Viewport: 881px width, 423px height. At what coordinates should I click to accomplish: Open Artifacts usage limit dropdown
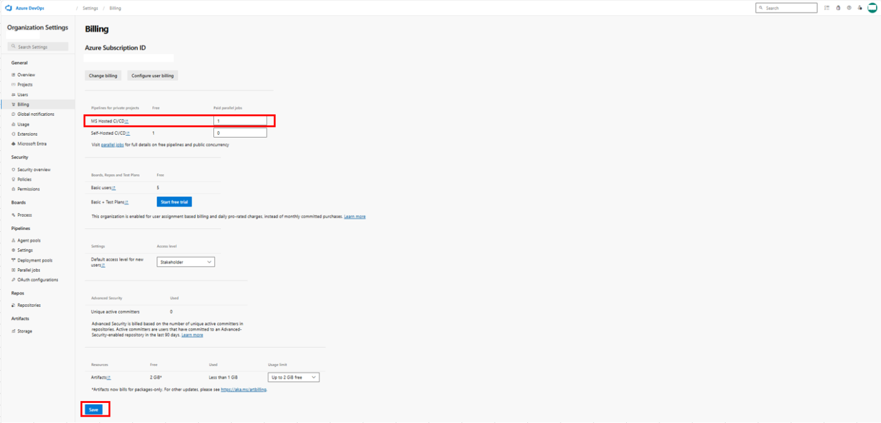294,377
